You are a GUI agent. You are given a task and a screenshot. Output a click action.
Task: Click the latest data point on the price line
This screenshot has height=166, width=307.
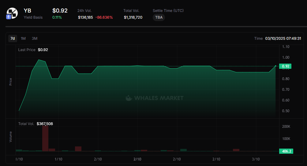click(x=276, y=66)
